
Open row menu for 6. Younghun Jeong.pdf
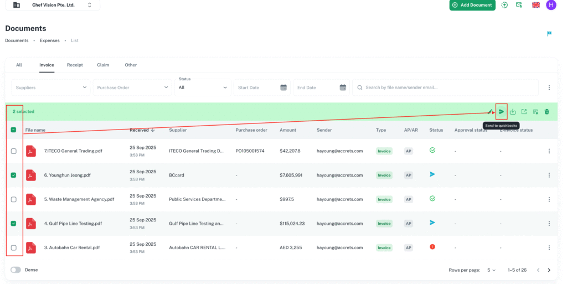(549, 175)
